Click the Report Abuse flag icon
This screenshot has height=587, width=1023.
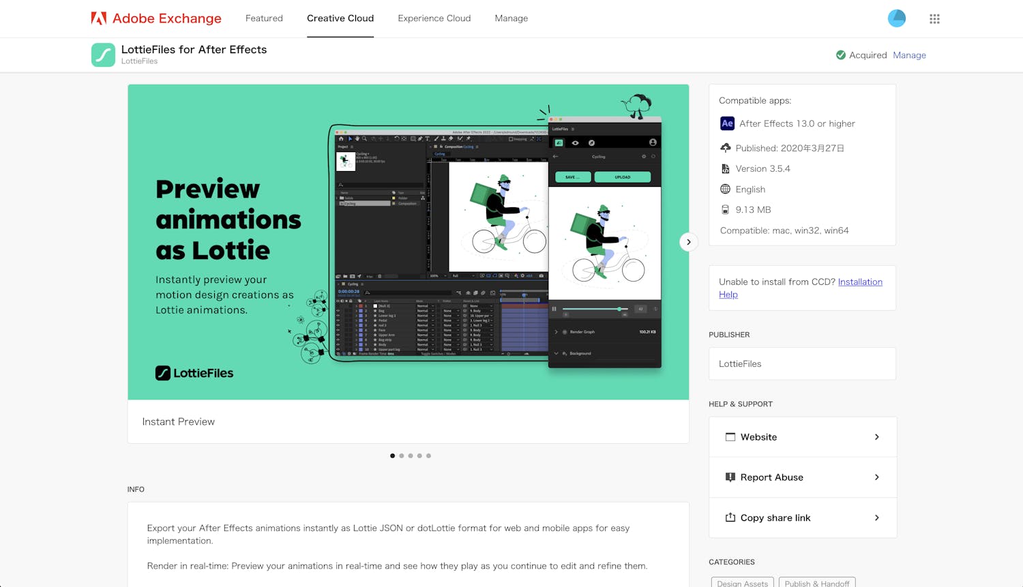[730, 477]
